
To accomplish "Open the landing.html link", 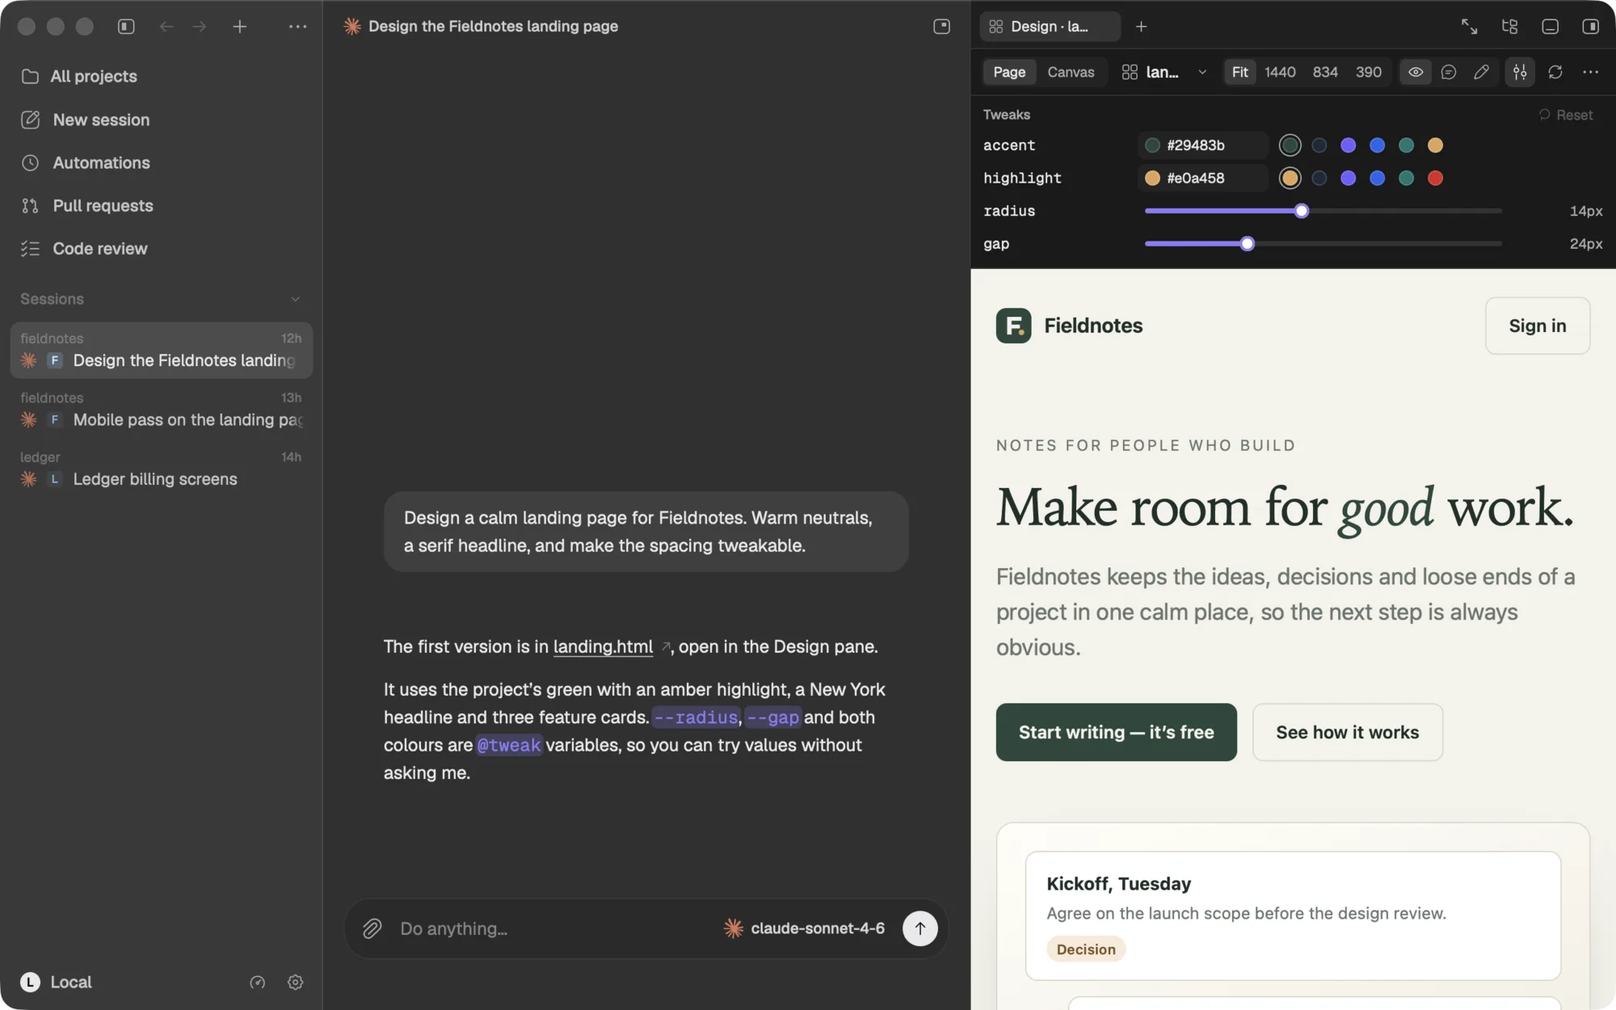I will pos(603,646).
